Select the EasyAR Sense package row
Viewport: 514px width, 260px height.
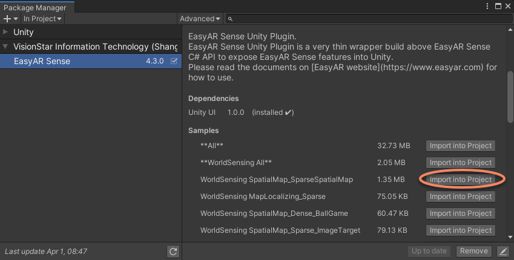91,61
